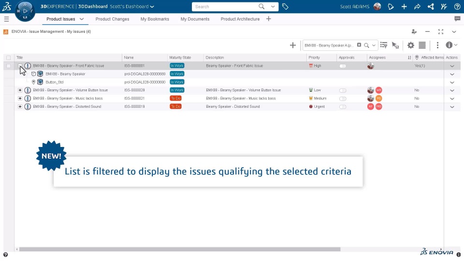Open the hamburger side menu
464x261 pixels.
(6, 19)
